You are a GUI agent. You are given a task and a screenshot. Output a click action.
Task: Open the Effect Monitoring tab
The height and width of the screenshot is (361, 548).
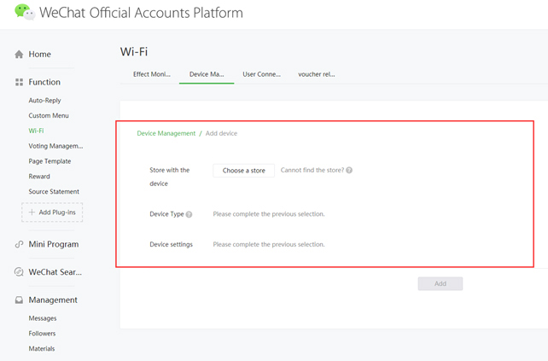click(x=151, y=74)
